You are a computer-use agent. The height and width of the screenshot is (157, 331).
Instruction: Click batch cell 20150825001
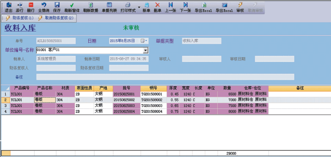click(x=127, y=94)
